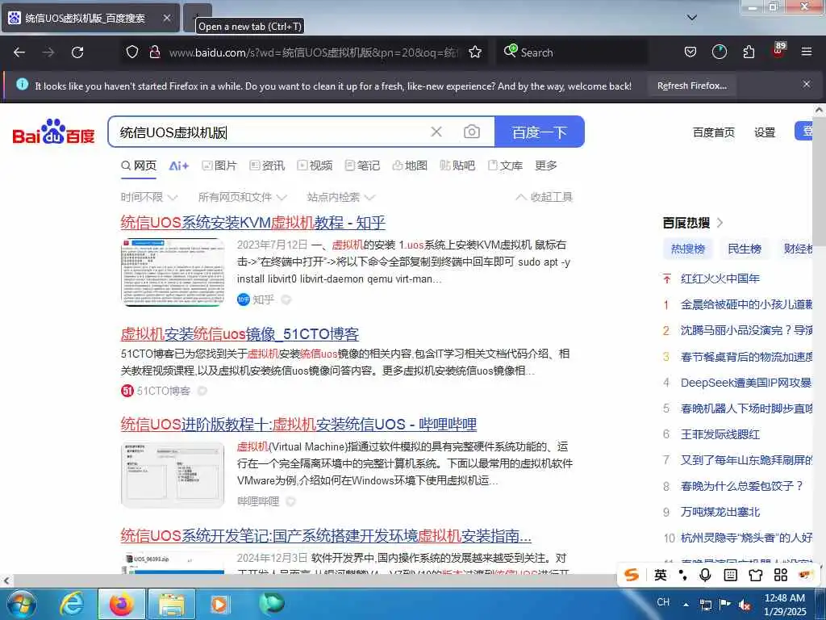826x620 pixels.
Task: Expand the 站点内检索 site search dropdown
Action: 341,197
